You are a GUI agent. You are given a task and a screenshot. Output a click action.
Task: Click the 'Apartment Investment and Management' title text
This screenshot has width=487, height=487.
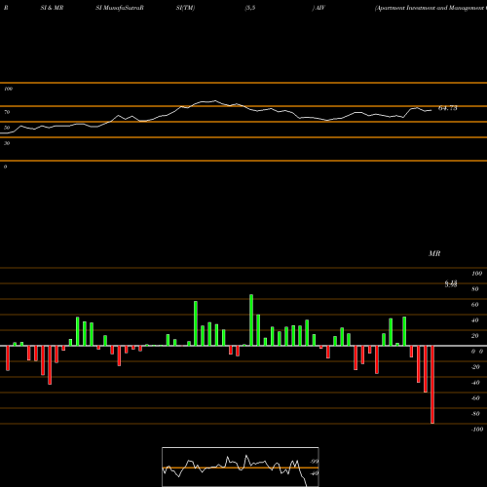coord(431,8)
